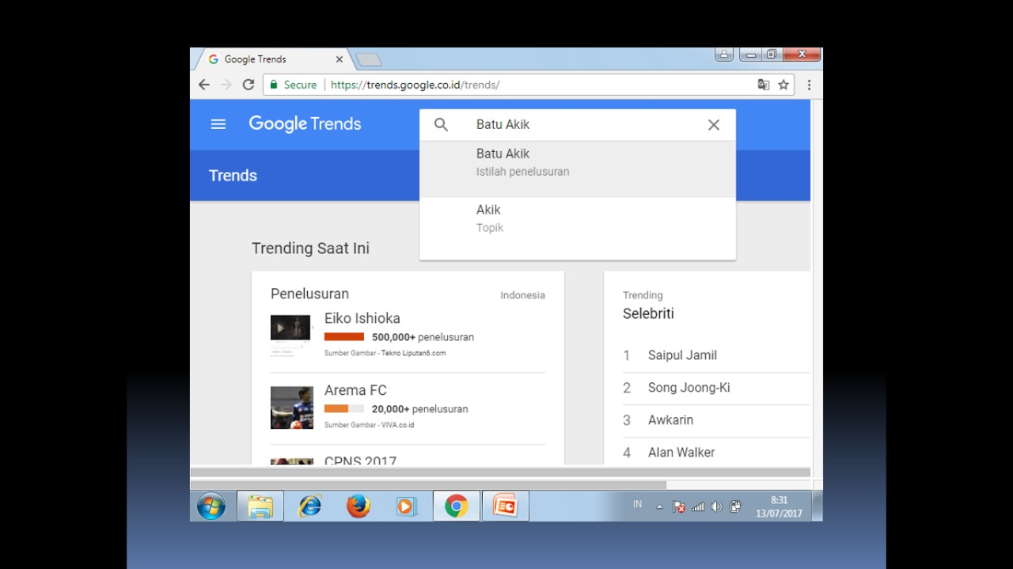Close the Google Trends tab
This screenshot has height=569, width=1013.
(340, 59)
